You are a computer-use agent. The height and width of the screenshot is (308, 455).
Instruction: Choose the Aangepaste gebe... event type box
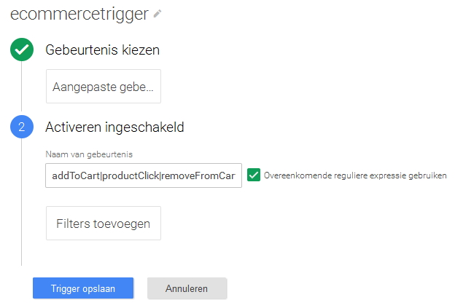(x=104, y=87)
